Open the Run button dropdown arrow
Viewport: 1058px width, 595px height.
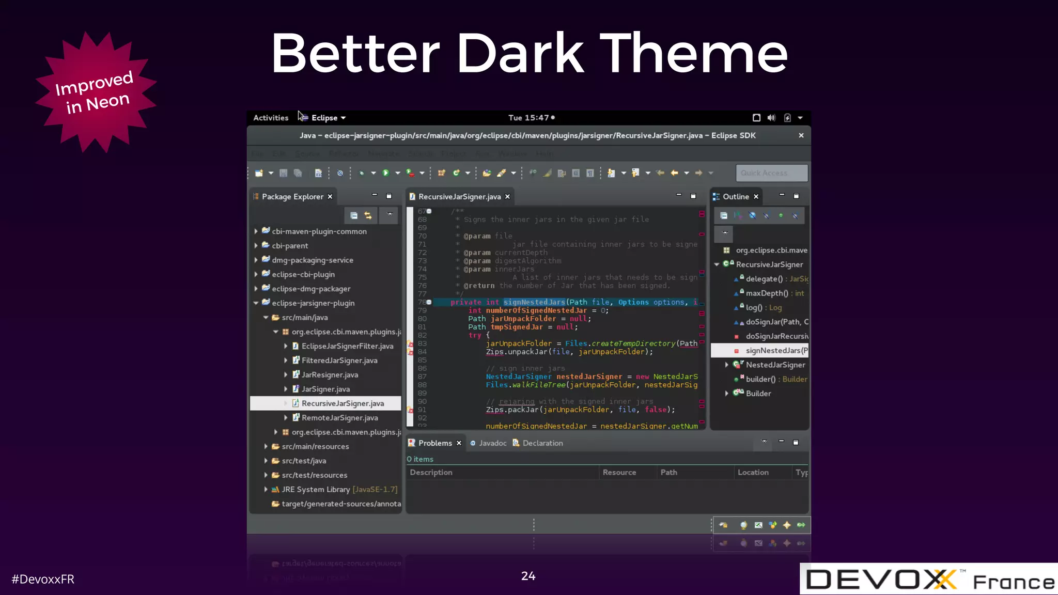397,173
